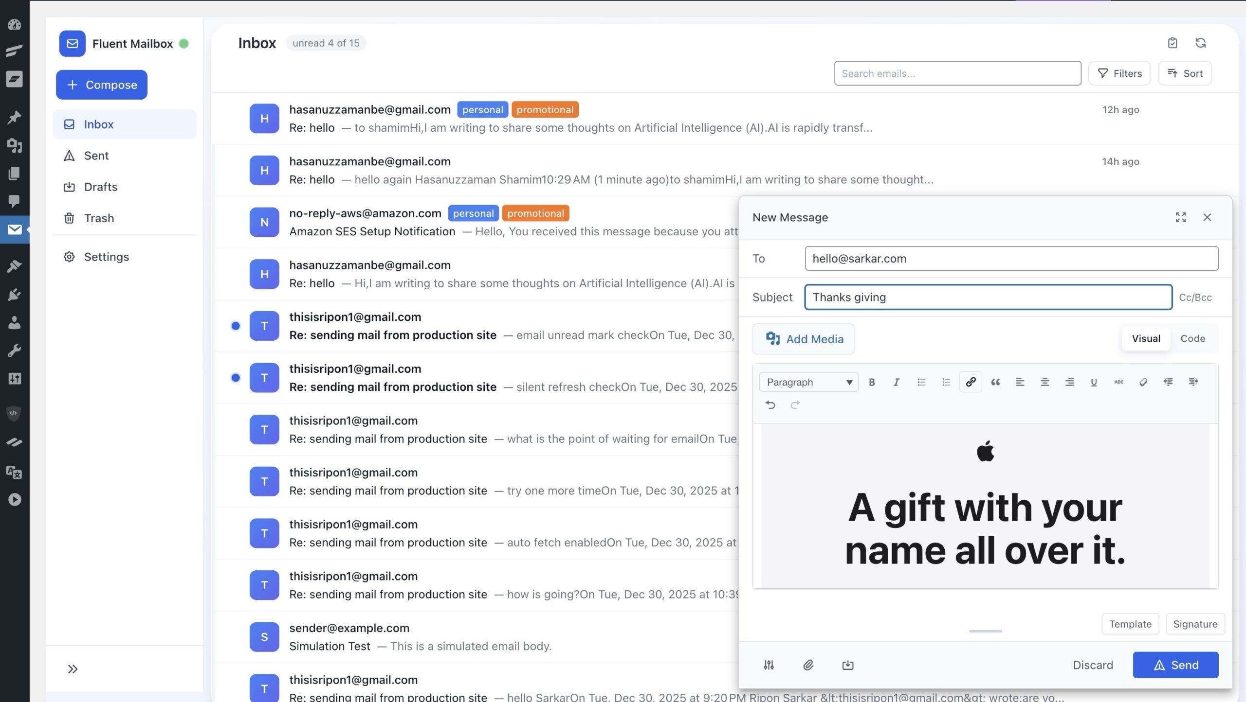The height and width of the screenshot is (702, 1246).
Task: Undo the last edit in the editor
Action: tap(770, 404)
